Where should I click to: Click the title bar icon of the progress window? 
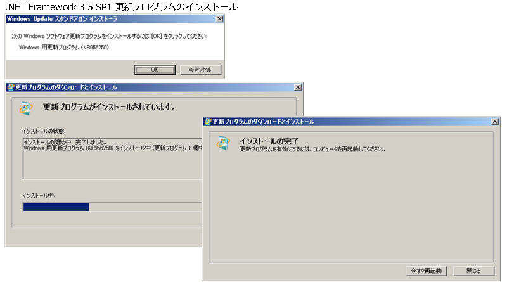(11, 87)
